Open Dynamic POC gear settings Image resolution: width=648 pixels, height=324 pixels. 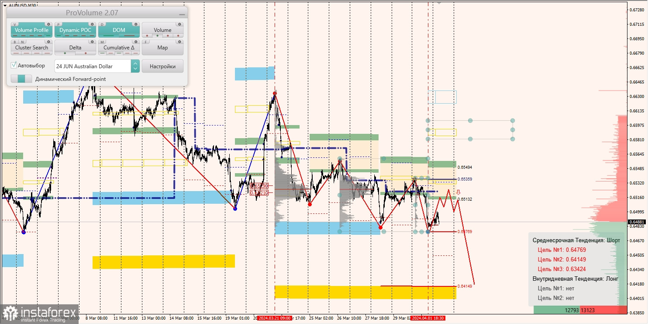pyautogui.click(x=92, y=24)
